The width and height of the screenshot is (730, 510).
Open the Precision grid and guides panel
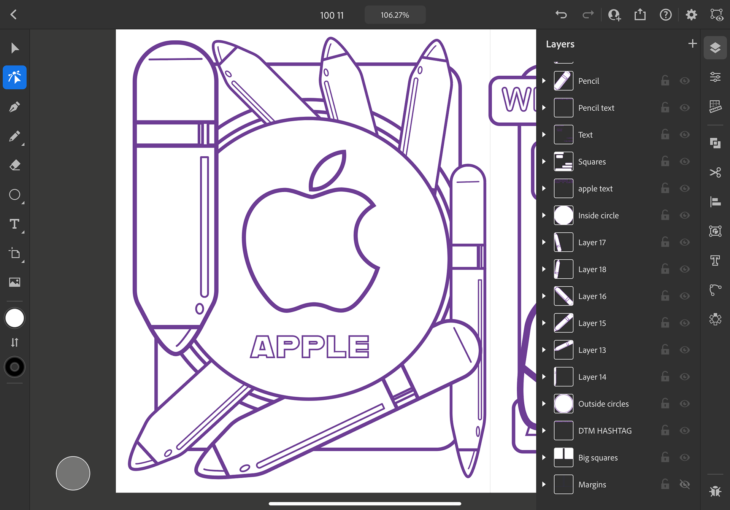pyautogui.click(x=715, y=106)
